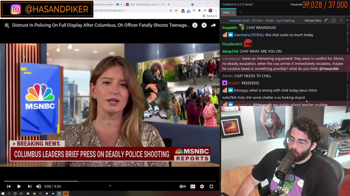This screenshot has width=350, height=196.
Task: Open Chrome media controls icon
Action: point(205,10)
